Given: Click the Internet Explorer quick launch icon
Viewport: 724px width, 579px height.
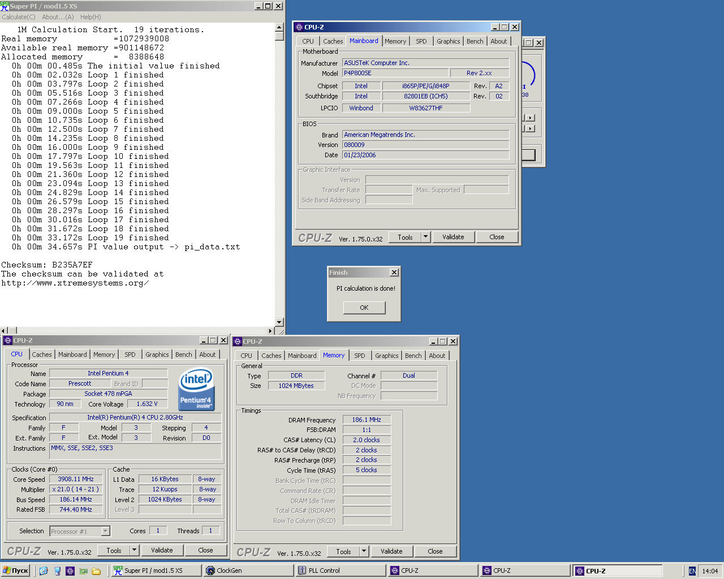Looking at the screenshot, I should click(x=44, y=571).
